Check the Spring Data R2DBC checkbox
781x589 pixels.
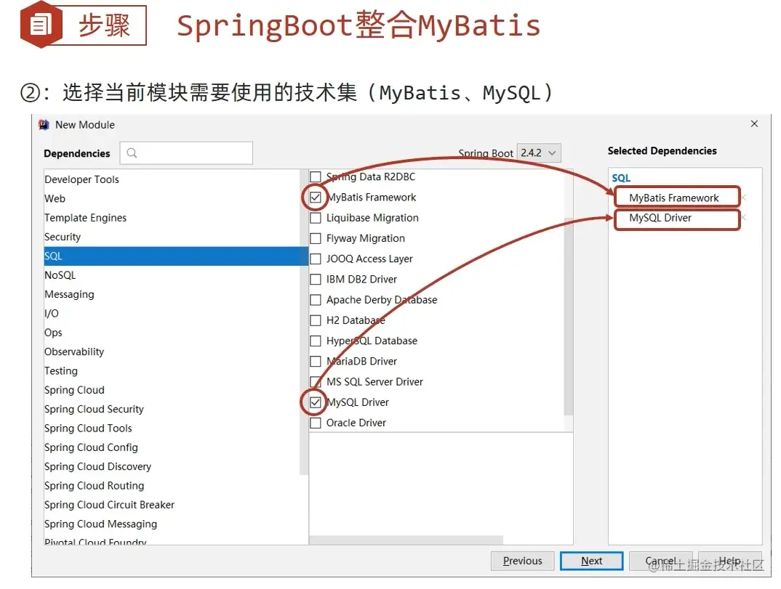(x=316, y=176)
